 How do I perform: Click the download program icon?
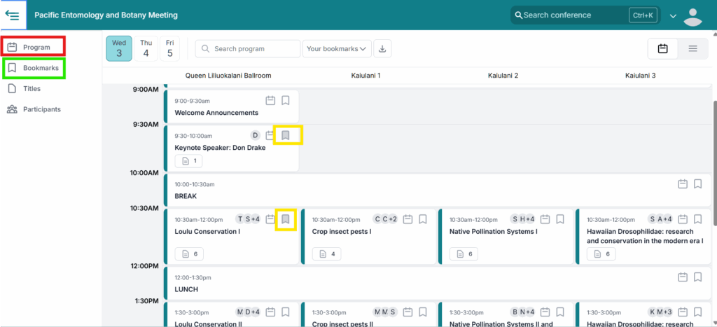pyautogui.click(x=382, y=48)
